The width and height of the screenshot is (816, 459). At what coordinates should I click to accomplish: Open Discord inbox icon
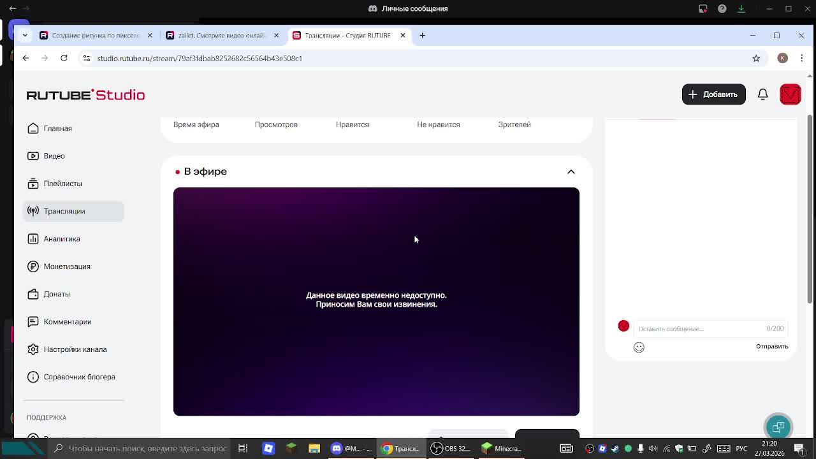[703, 8]
